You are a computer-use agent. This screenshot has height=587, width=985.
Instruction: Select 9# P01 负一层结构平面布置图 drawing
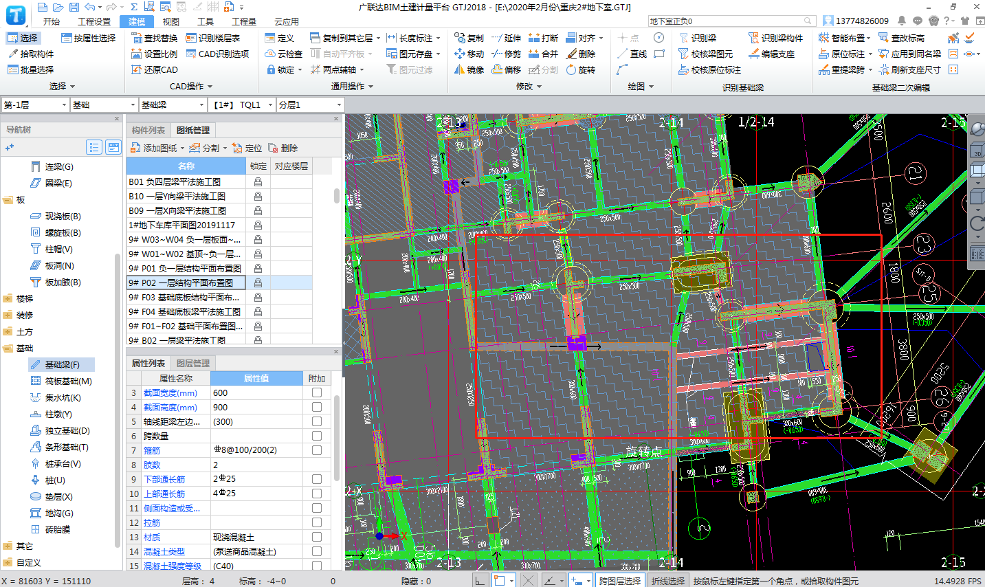click(x=185, y=268)
